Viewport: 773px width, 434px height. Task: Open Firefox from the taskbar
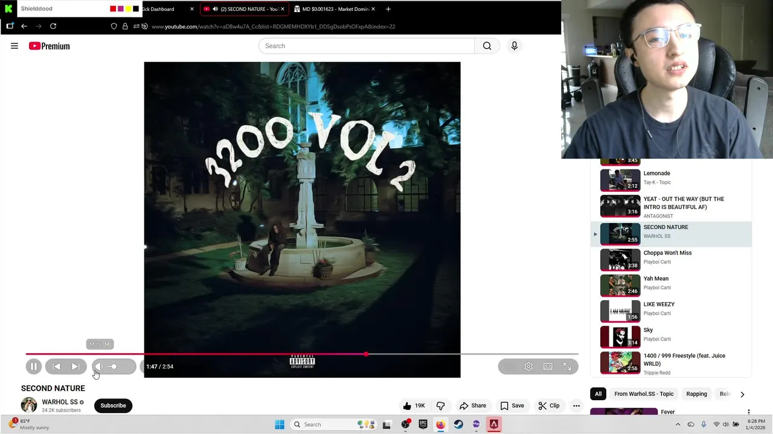point(441,424)
